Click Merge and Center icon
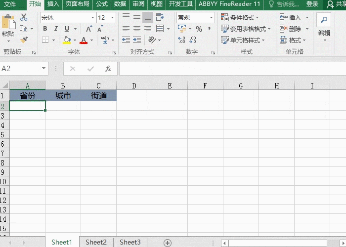This screenshot has width=346, height=247. tap(160, 29)
